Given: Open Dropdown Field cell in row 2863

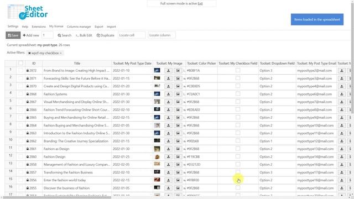Looking at the screenshot, I should tap(277, 133).
